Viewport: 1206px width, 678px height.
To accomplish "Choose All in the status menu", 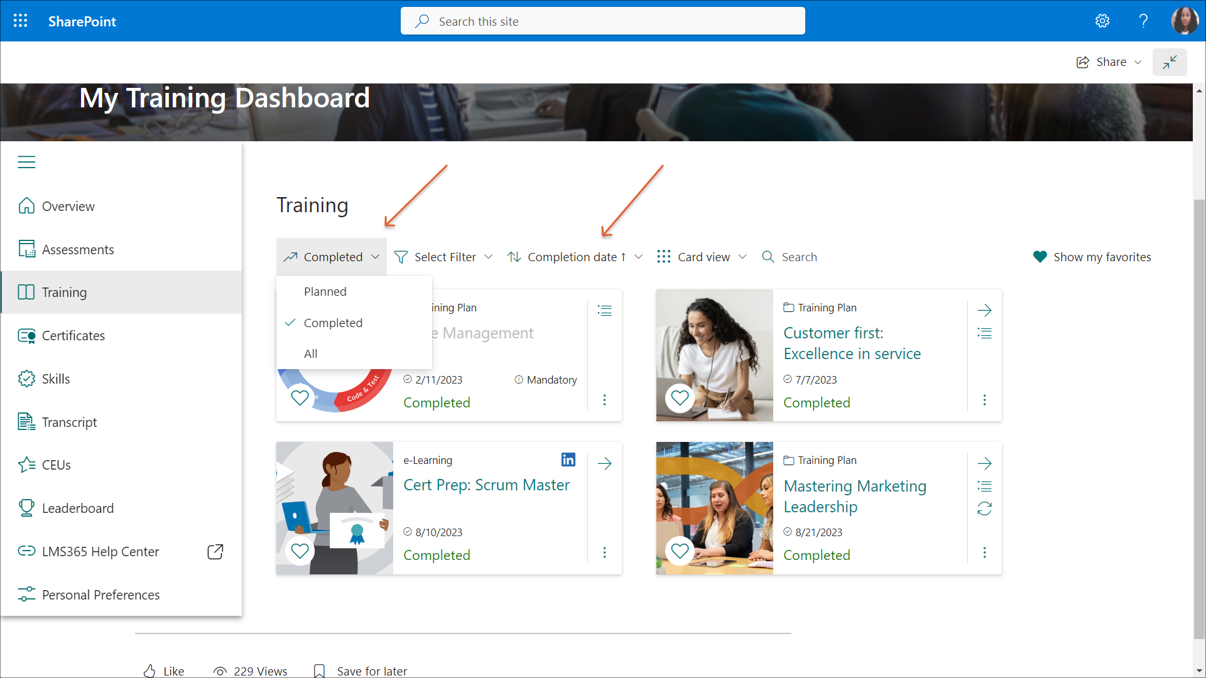I will click(x=310, y=353).
